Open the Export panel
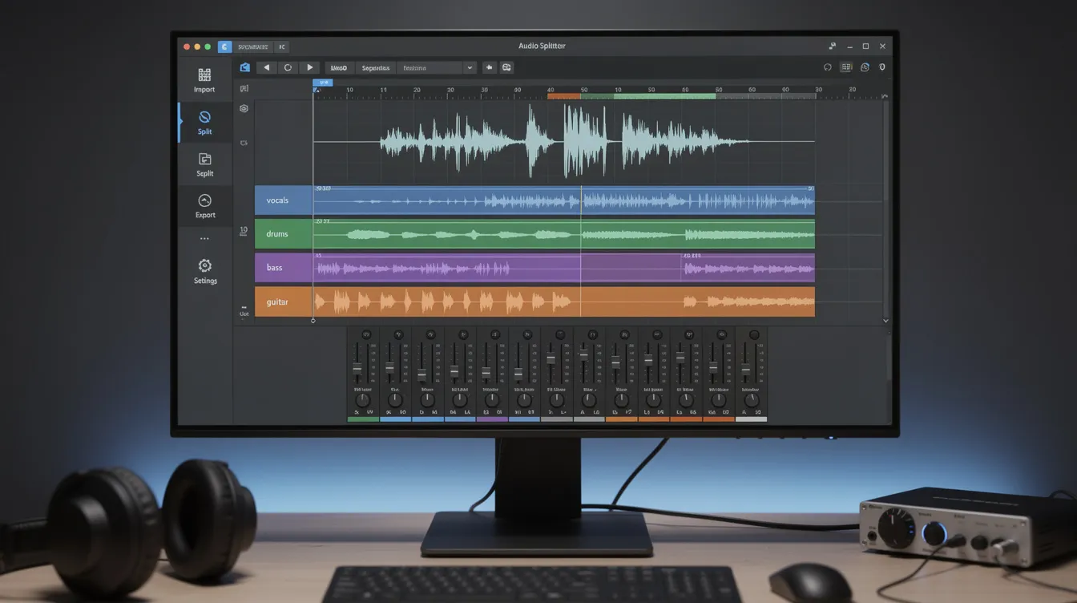This screenshot has height=603, width=1077. click(x=204, y=206)
